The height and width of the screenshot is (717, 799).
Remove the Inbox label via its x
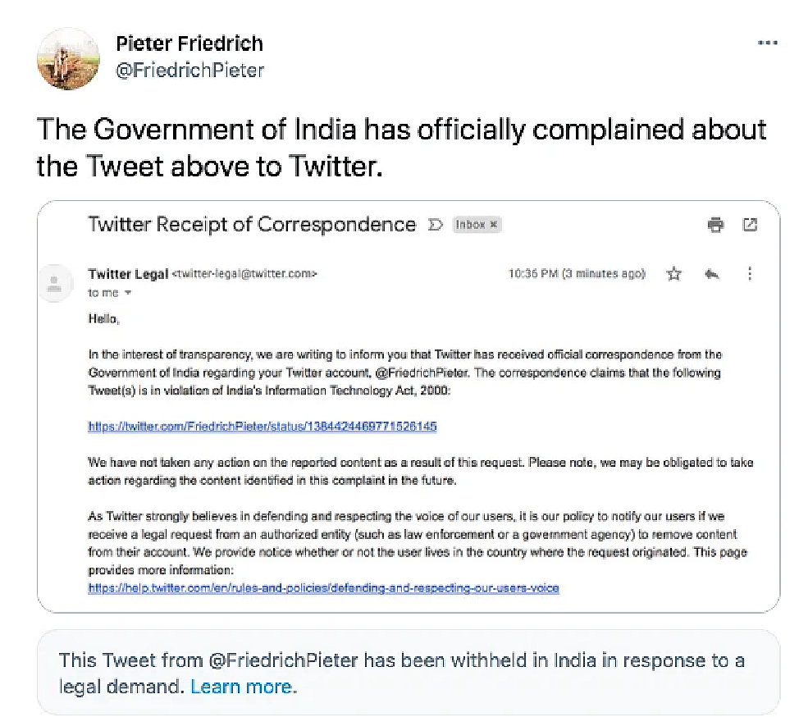pyautogui.click(x=495, y=224)
